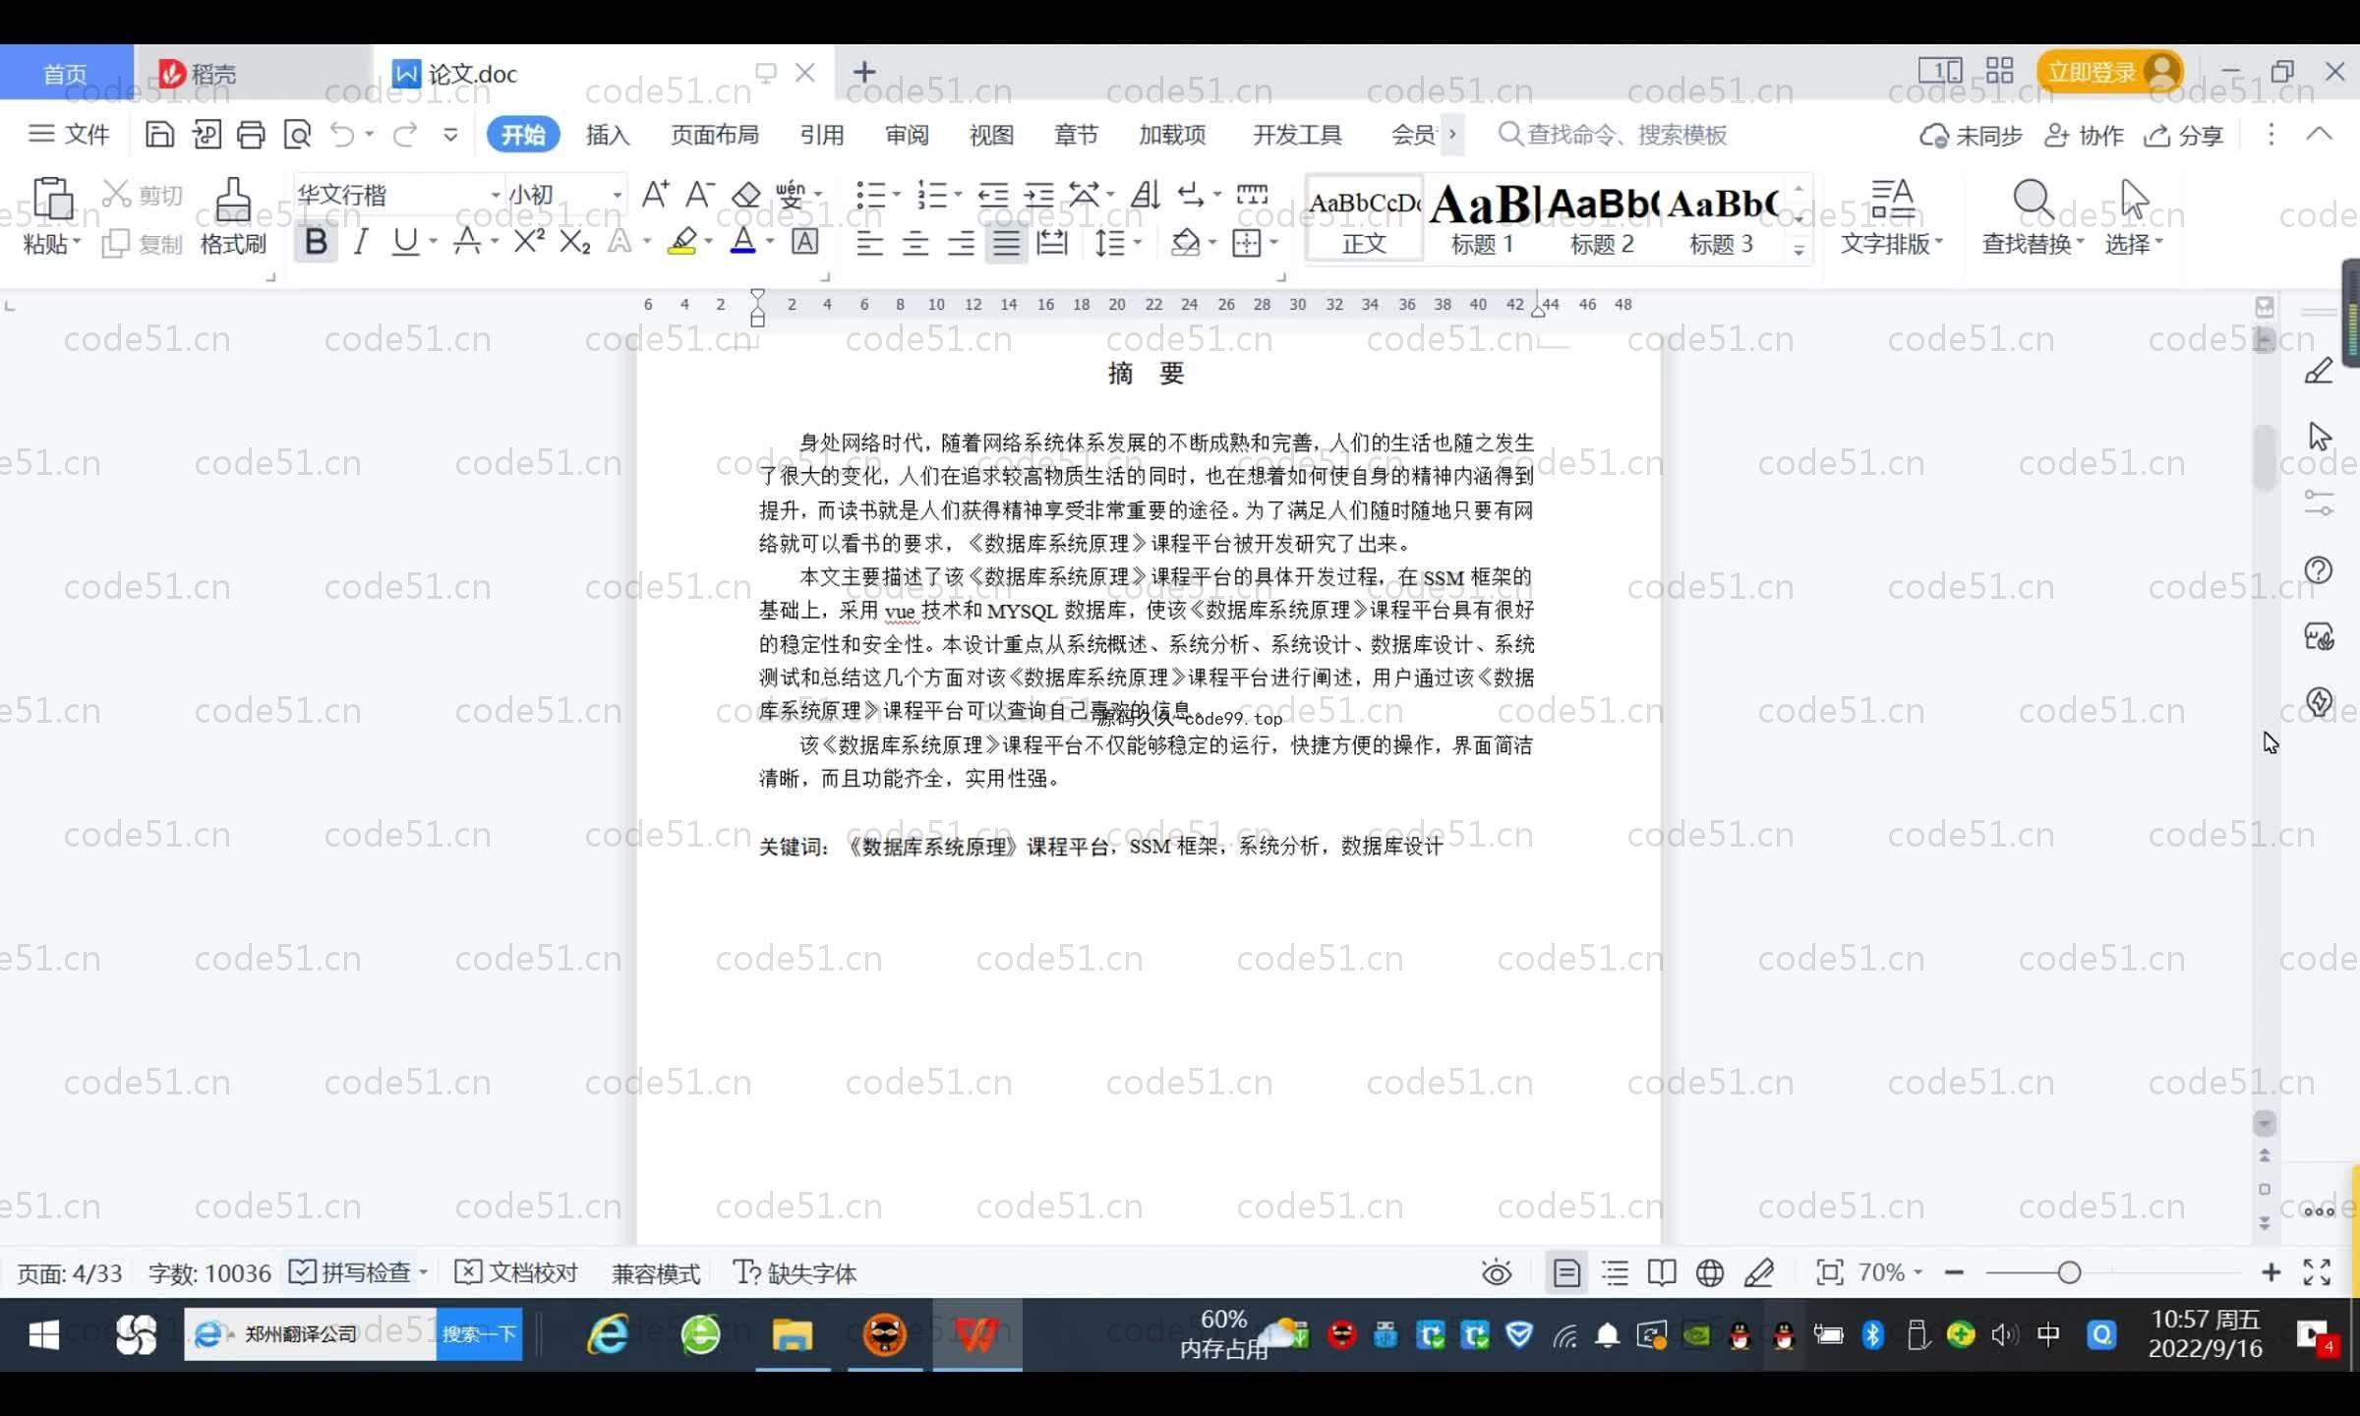Switch to the 插入 tab
Screen dimensions: 2360x1416
point(608,134)
